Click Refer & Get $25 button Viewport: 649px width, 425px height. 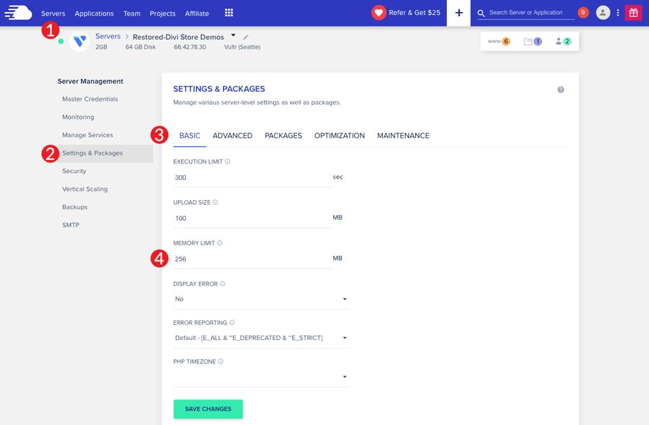[x=406, y=13]
